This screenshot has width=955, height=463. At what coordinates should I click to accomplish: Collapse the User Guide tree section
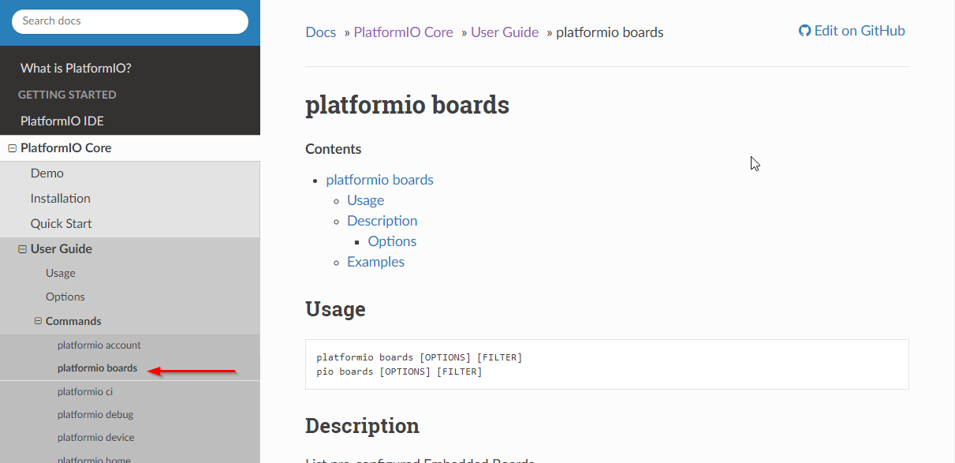pyautogui.click(x=24, y=248)
